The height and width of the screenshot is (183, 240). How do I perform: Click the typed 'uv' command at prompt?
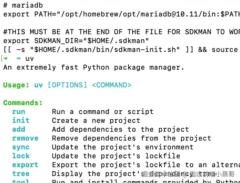[x=29, y=59]
